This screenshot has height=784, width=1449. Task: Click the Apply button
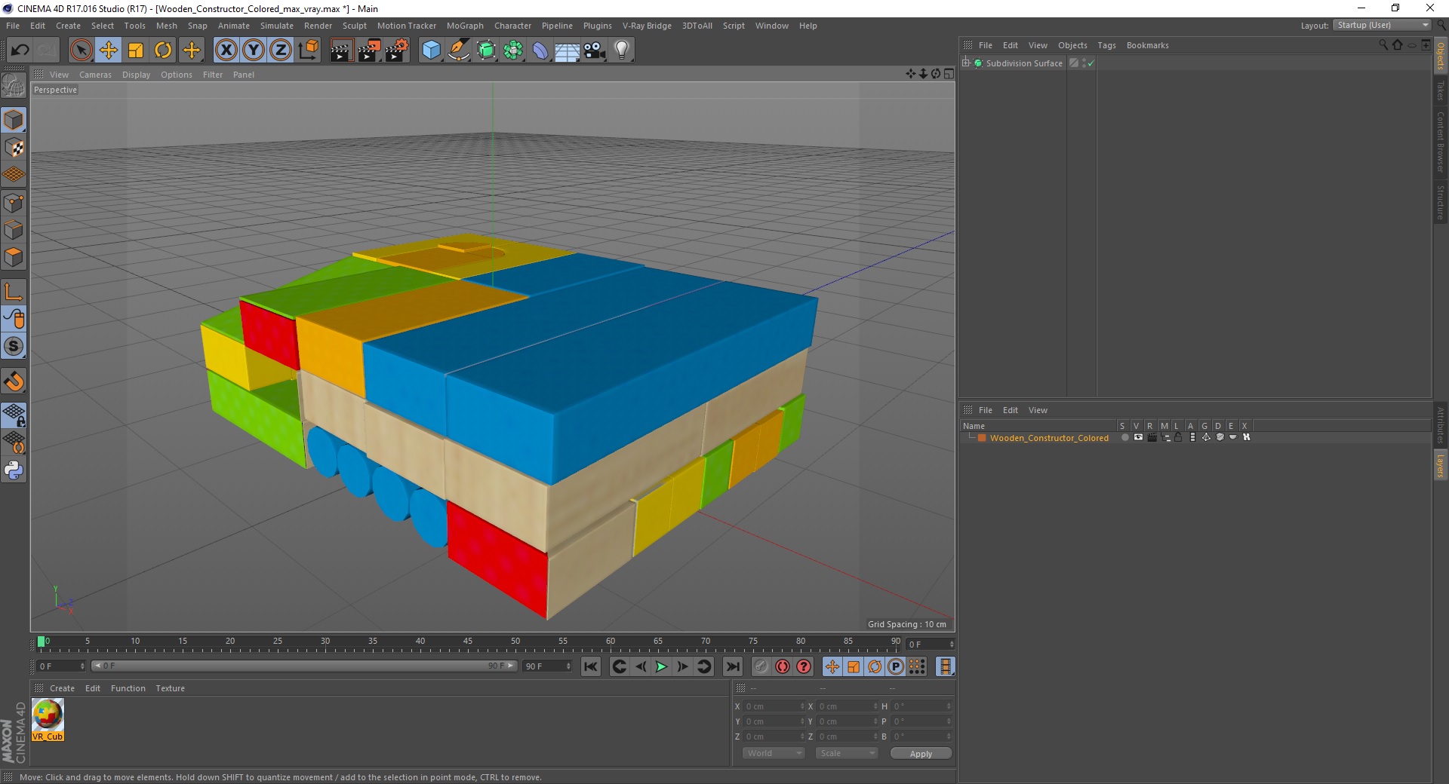pos(921,753)
